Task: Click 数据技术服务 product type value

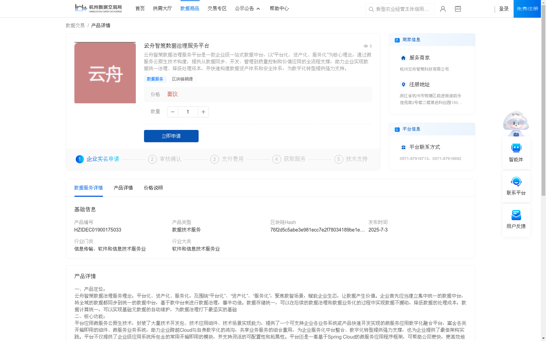Action: pos(186,230)
